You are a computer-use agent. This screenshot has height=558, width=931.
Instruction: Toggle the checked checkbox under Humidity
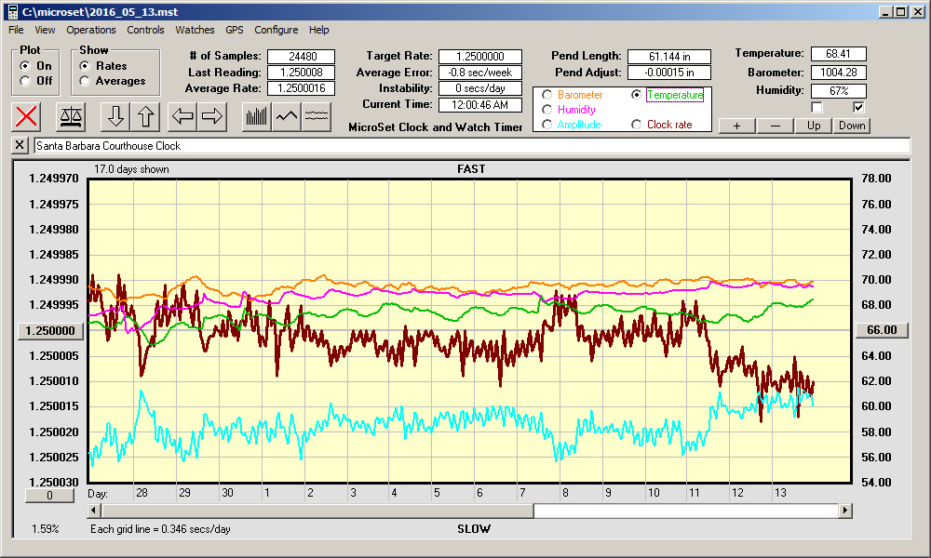[858, 107]
